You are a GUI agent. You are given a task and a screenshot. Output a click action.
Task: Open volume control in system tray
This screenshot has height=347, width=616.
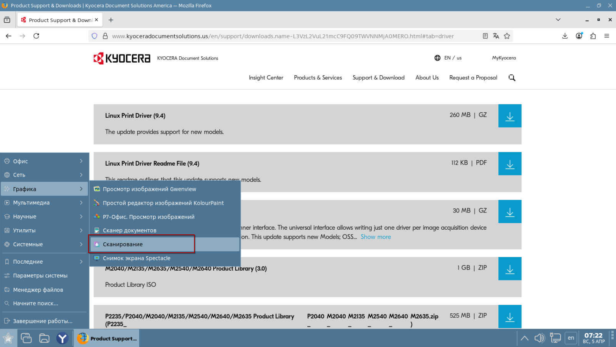point(539,338)
